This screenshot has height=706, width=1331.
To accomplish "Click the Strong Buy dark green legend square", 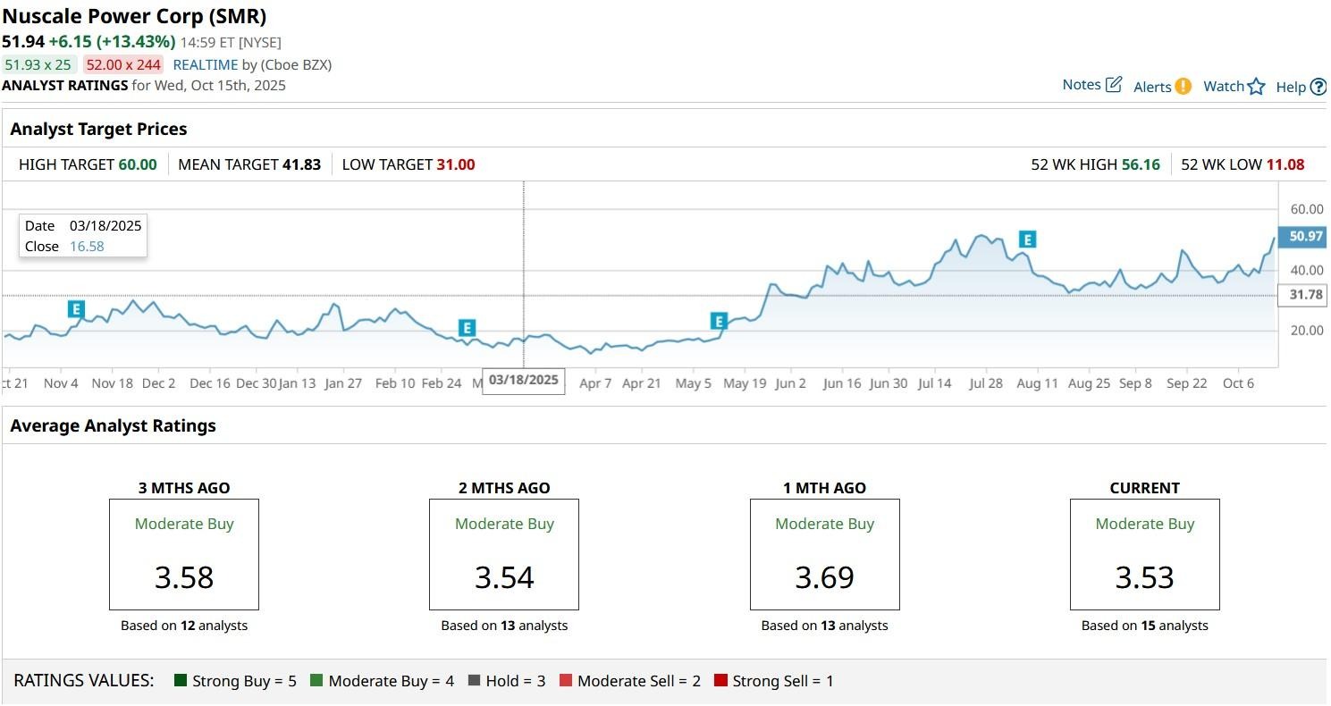I will pyautogui.click(x=181, y=681).
